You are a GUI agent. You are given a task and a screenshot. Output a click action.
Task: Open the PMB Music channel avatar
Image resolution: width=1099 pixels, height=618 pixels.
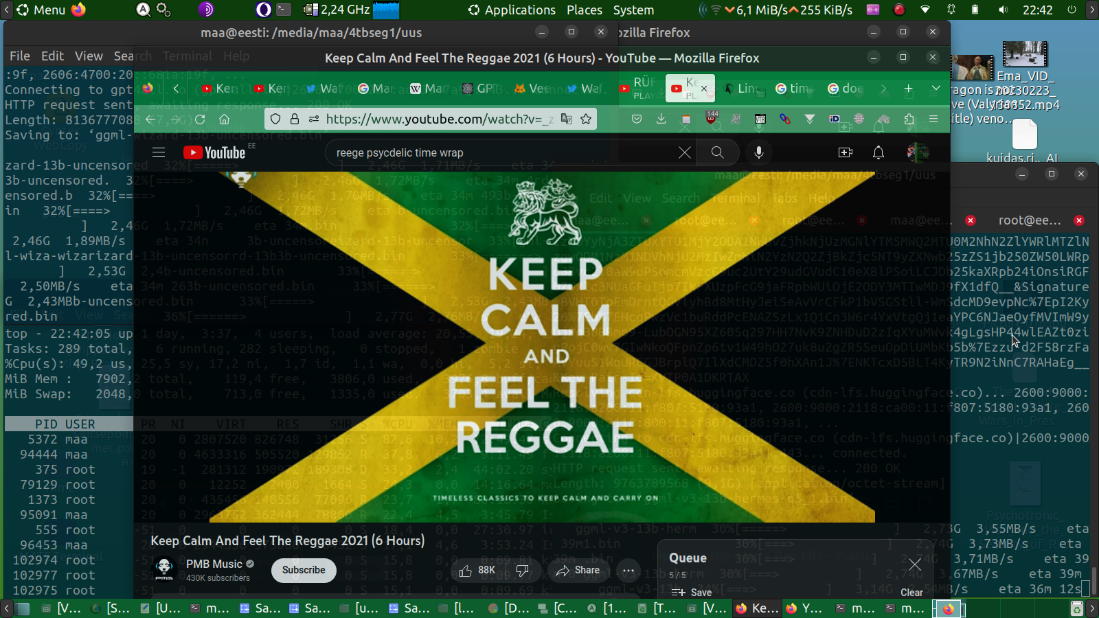164,569
